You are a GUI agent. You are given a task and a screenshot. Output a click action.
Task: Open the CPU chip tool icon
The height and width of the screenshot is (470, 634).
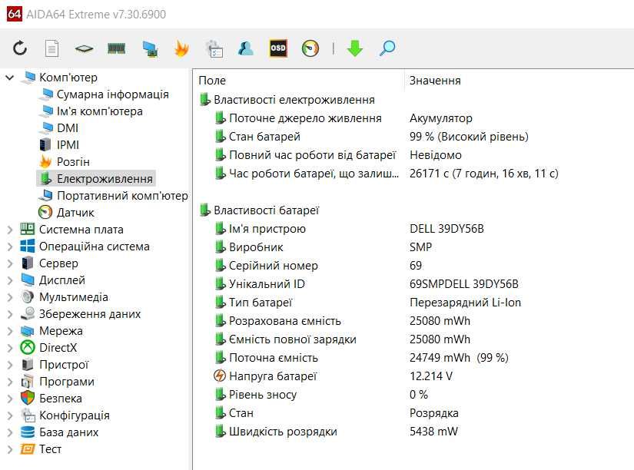pos(84,49)
